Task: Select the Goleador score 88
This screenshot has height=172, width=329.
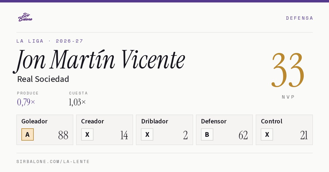Action: (63, 135)
